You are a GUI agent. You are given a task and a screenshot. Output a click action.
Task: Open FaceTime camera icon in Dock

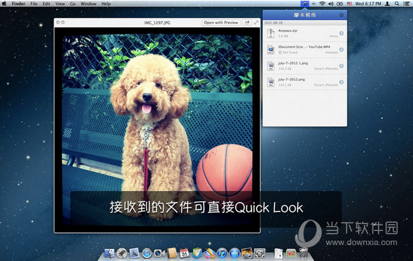click(160, 253)
